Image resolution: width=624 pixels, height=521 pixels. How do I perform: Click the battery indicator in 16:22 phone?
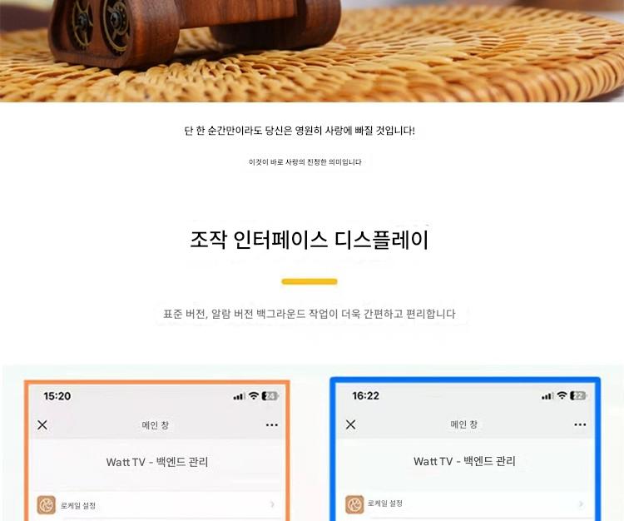tap(578, 395)
